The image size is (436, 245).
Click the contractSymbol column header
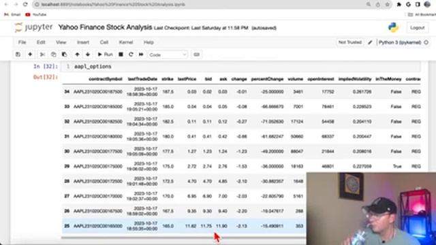(106, 79)
